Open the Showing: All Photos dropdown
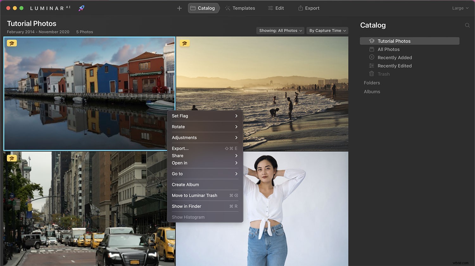Image resolution: width=475 pixels, height=266 pixels. point(280,30)
